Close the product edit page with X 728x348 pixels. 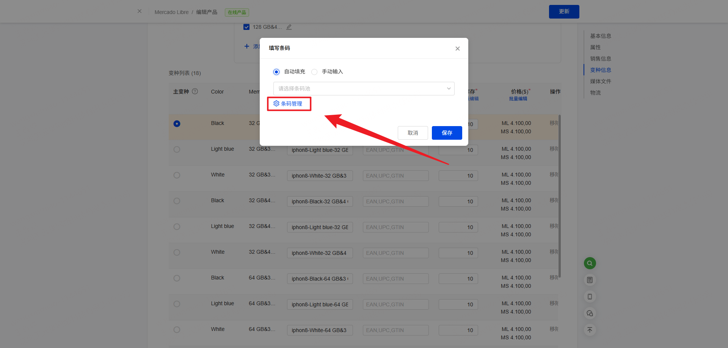click(x=140, y=11)
